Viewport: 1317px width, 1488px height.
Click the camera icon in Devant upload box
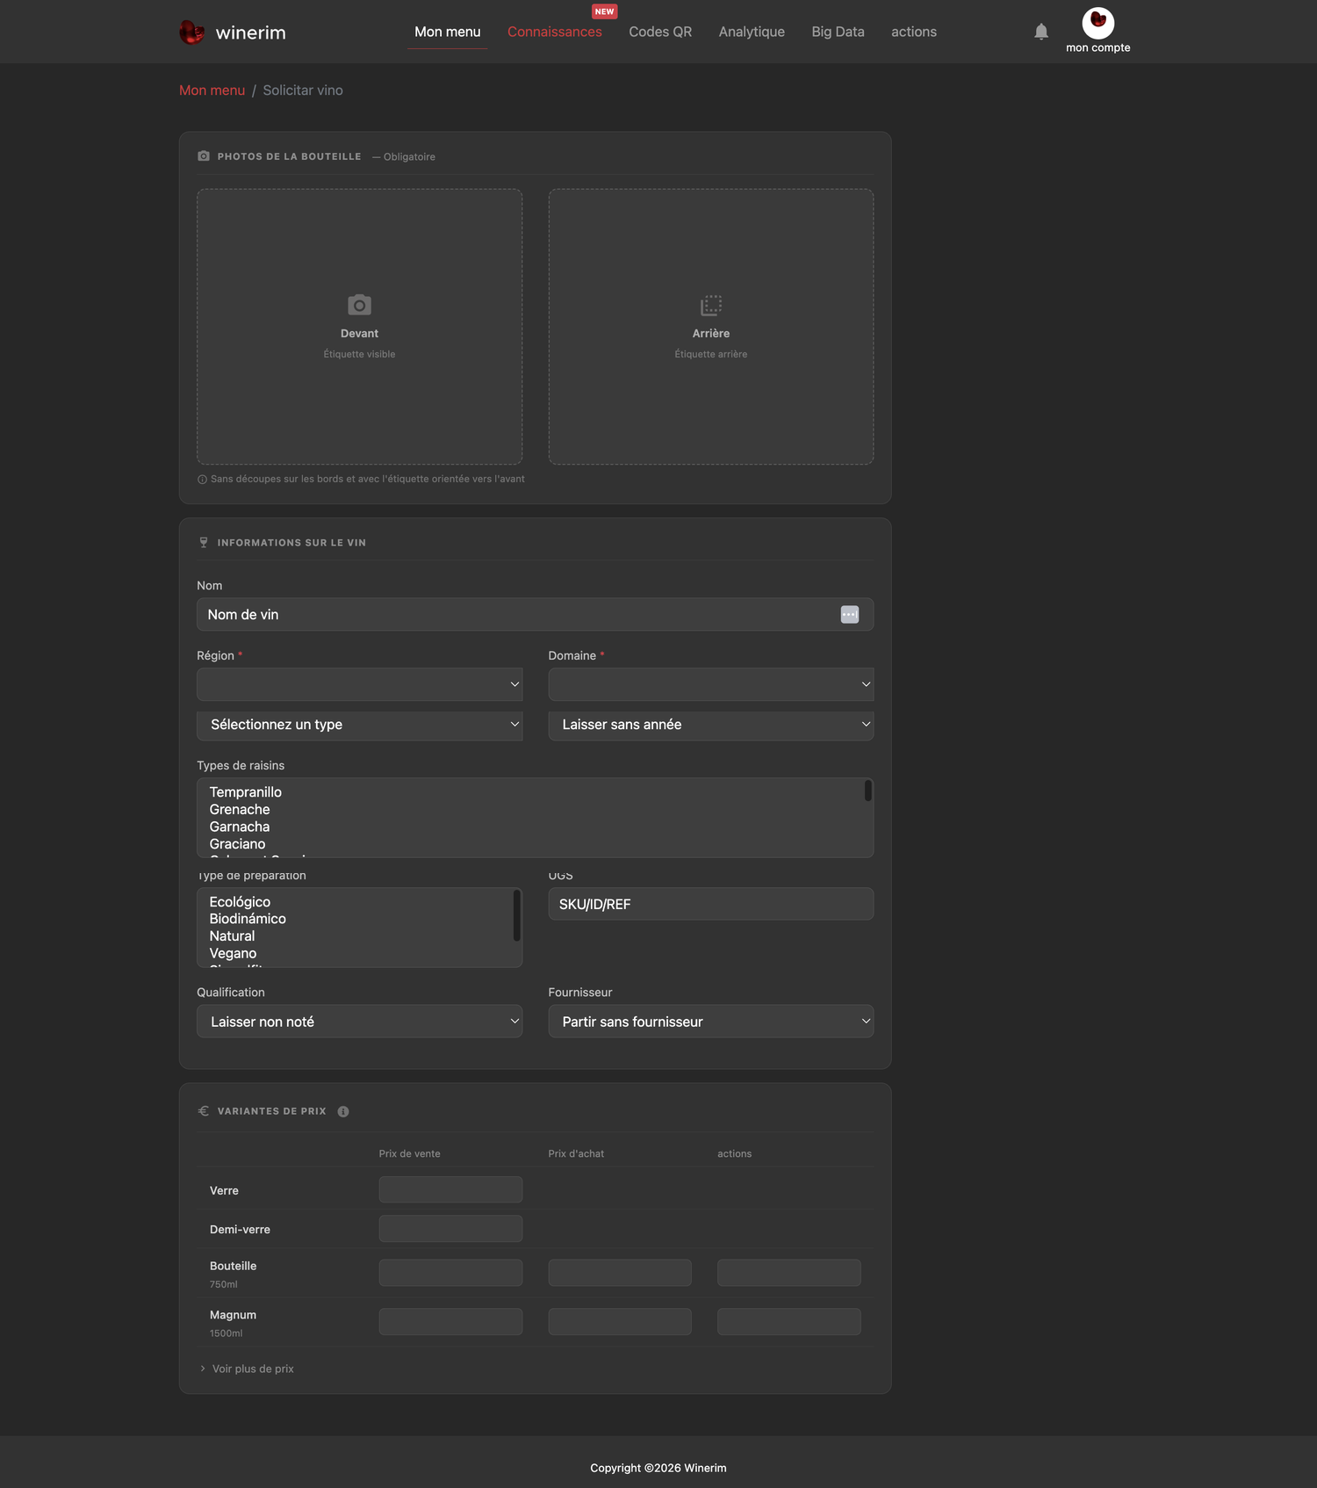359,305
